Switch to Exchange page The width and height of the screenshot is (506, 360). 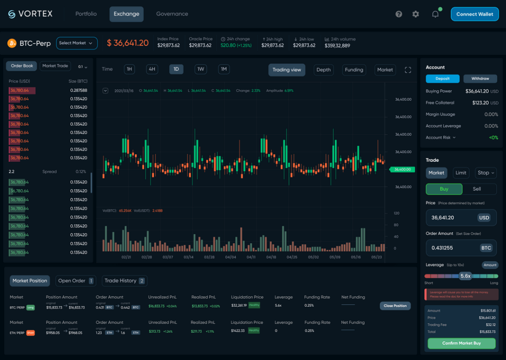(x=126, y=14)
